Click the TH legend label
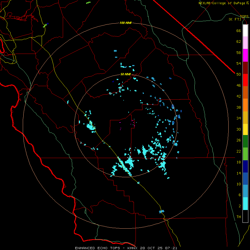The height and width of the screenshot is (250, 250). [x=239, y=217]
